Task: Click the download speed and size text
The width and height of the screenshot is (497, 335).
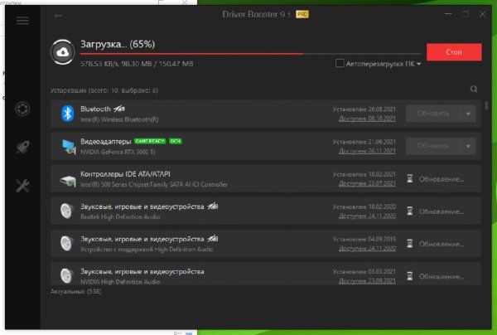Action: pos(137,64)
